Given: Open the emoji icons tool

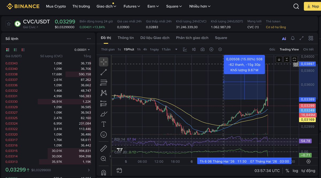Looking at the screenshot, I should tap(104, 135).
